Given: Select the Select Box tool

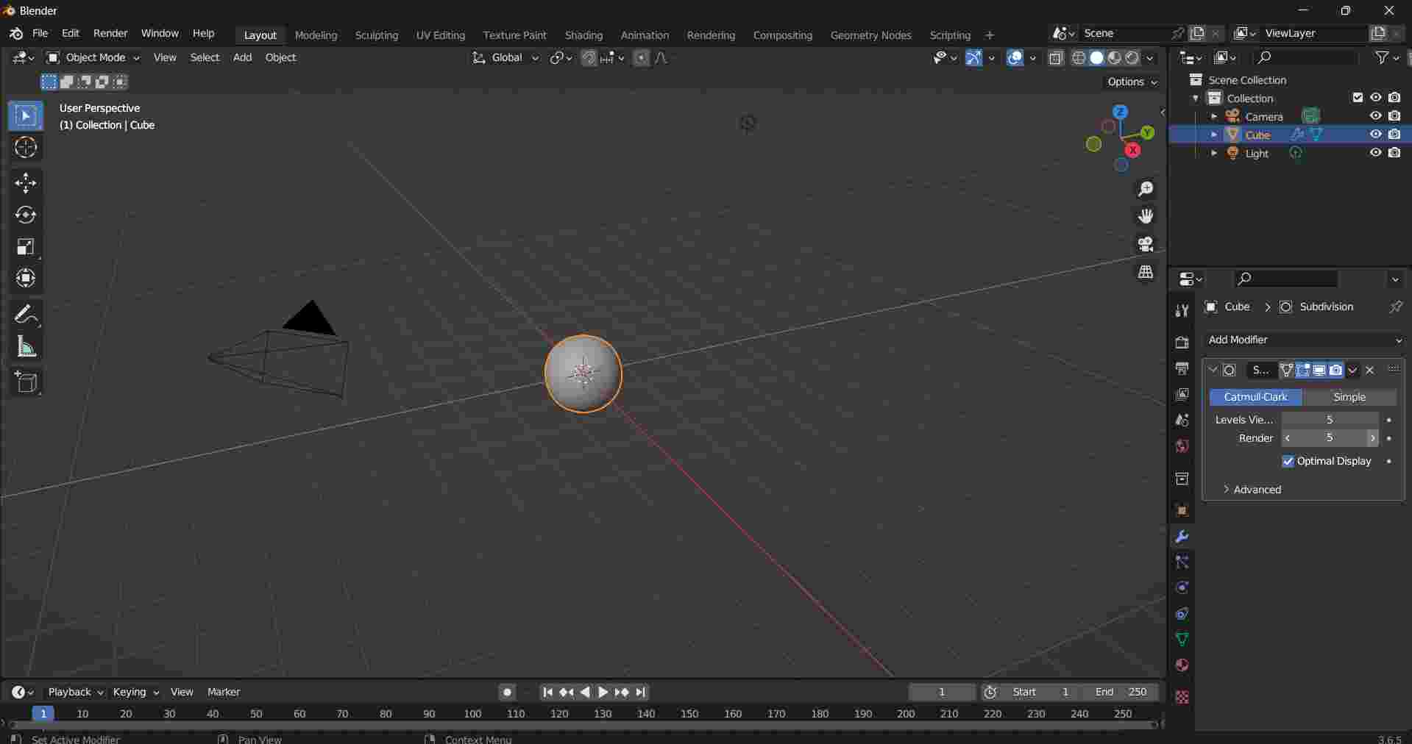Looking at the screenshot, I should pos(26,116).
